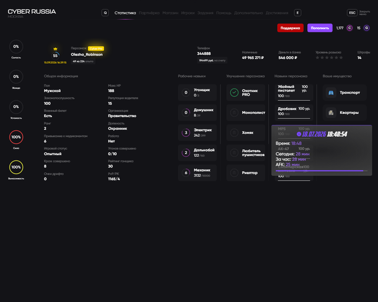Click the red 100% Сила circle
Image resolution: width=378 pixels, height=302 pixels.
(16, 137)
